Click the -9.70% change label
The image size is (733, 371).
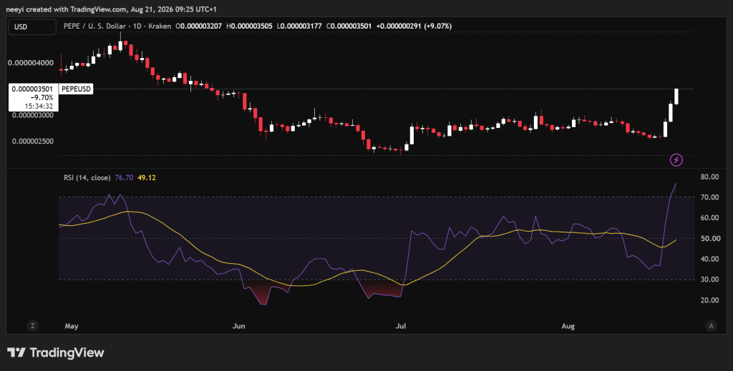42,97
